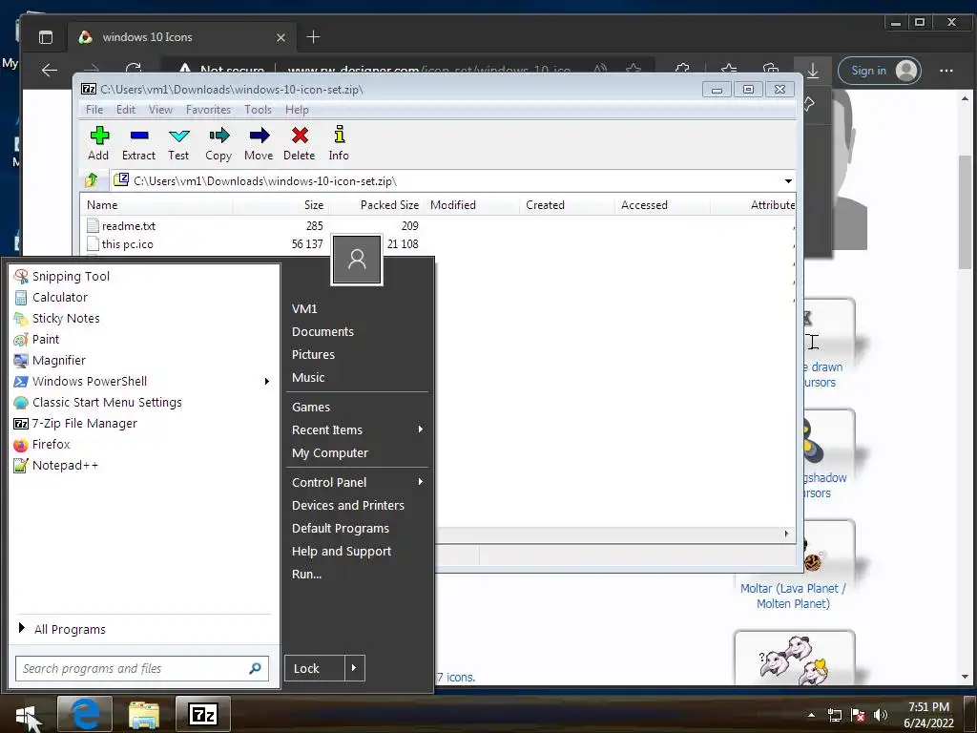977x733 pixels.
Task: Go up one folder level in 7-Zip
Action: pos(92,180)
